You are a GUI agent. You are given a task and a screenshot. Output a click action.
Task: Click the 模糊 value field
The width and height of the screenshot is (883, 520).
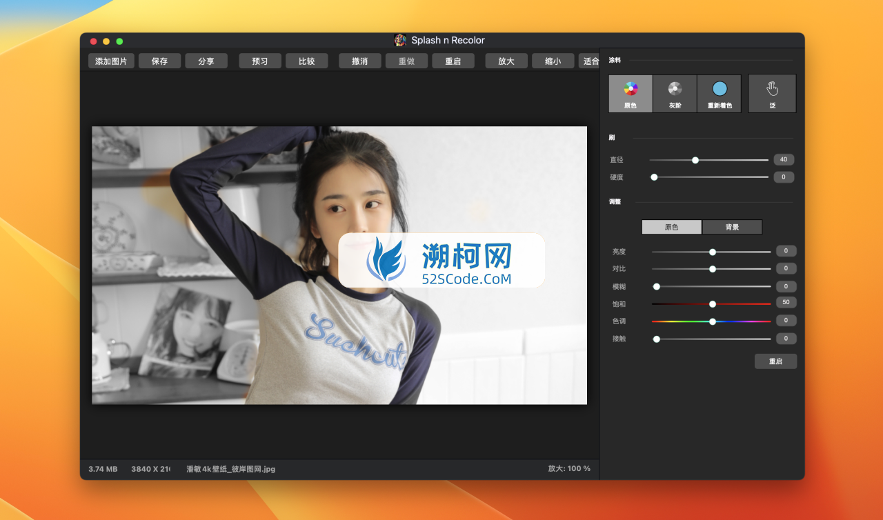tap(786, 286)
